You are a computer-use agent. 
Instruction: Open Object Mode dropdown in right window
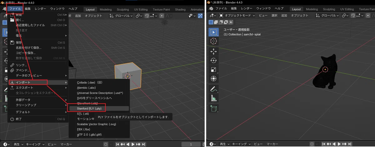[x=237, y=16]
